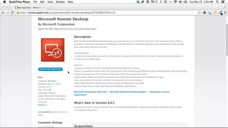This screenshot has width=228, height=128.
Task: Open the Notification Center icon
Action: 223,2
